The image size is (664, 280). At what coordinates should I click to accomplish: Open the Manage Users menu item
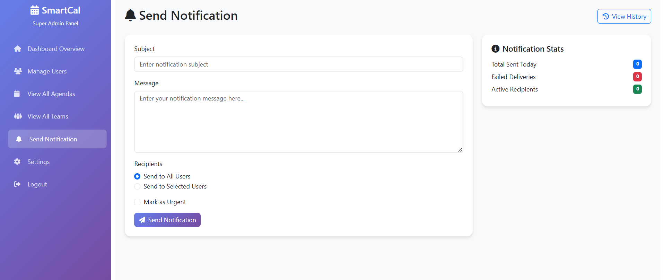(x=47, y=71)
